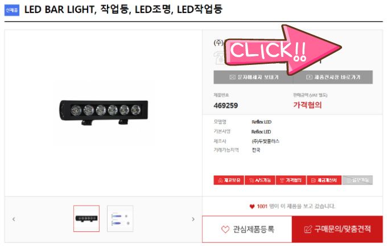Go to next thumbnail with right chevron
Screen dimensions: 387x246
pyautogui.click(x=193, y=219)
